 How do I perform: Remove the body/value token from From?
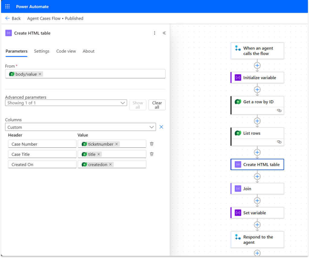(x=40, y=74)
